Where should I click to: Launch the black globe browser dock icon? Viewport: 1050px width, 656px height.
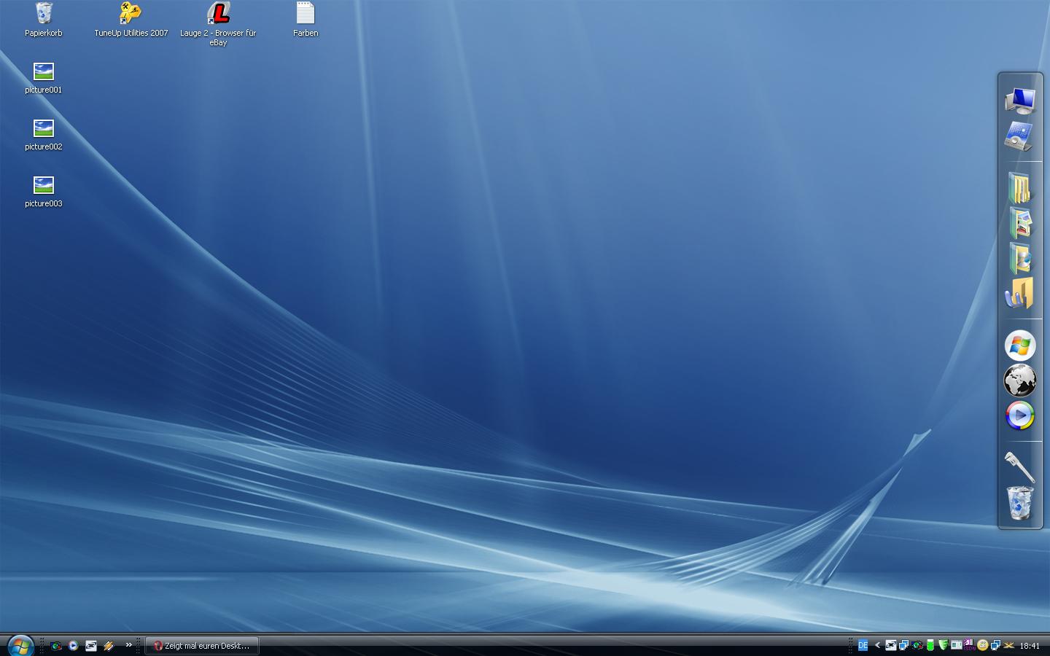[x=1020, y=380]
